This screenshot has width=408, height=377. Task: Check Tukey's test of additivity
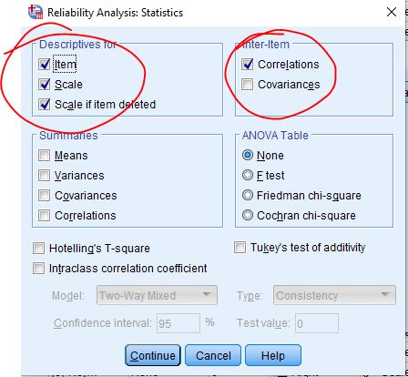click(240, 247)
